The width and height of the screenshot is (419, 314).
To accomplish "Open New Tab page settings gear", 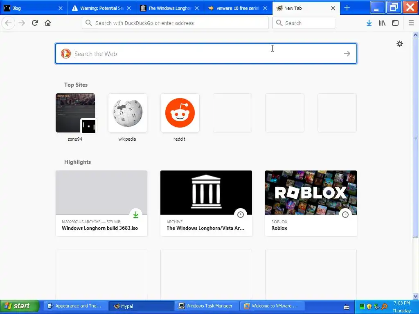I will 399,43.
